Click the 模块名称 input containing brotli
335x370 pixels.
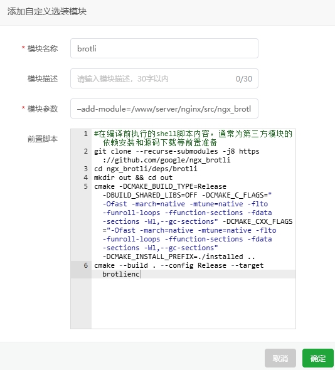coord(164,48)
